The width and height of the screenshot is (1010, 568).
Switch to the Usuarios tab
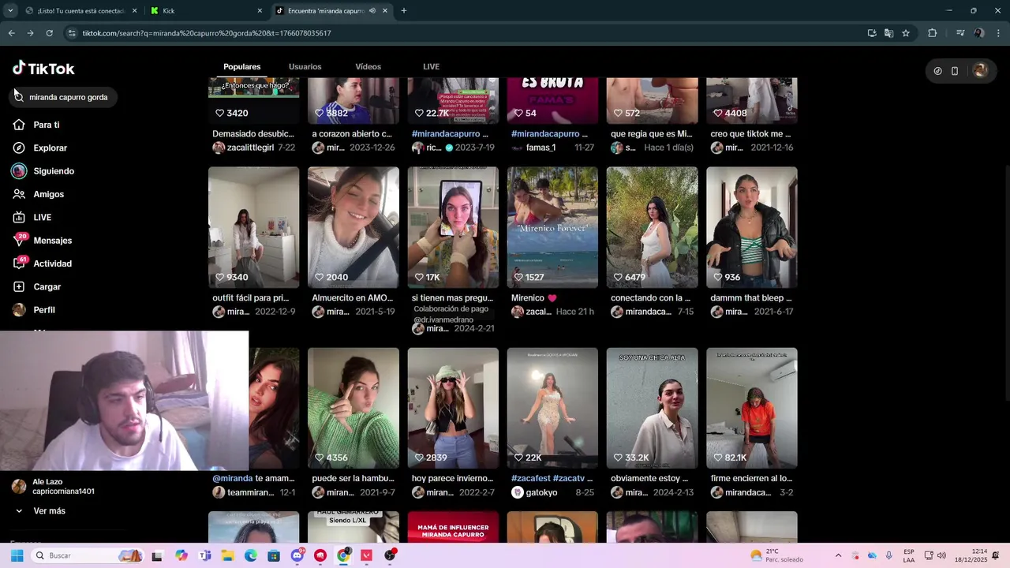(x=305, y=66)
